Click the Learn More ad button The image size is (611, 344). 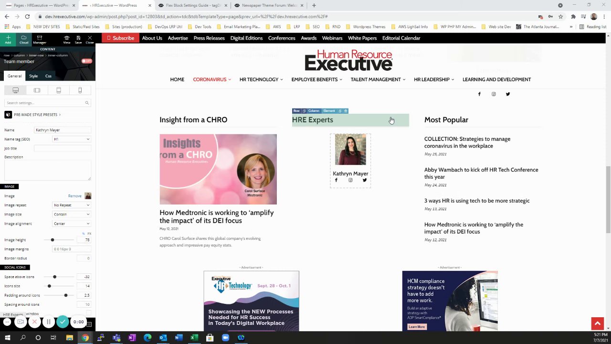[417, 327]
